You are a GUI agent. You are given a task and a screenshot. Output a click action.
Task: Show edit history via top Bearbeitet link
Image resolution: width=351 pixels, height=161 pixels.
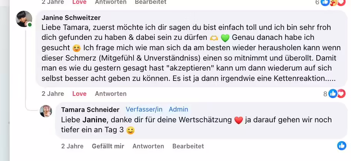coord(150,2)
